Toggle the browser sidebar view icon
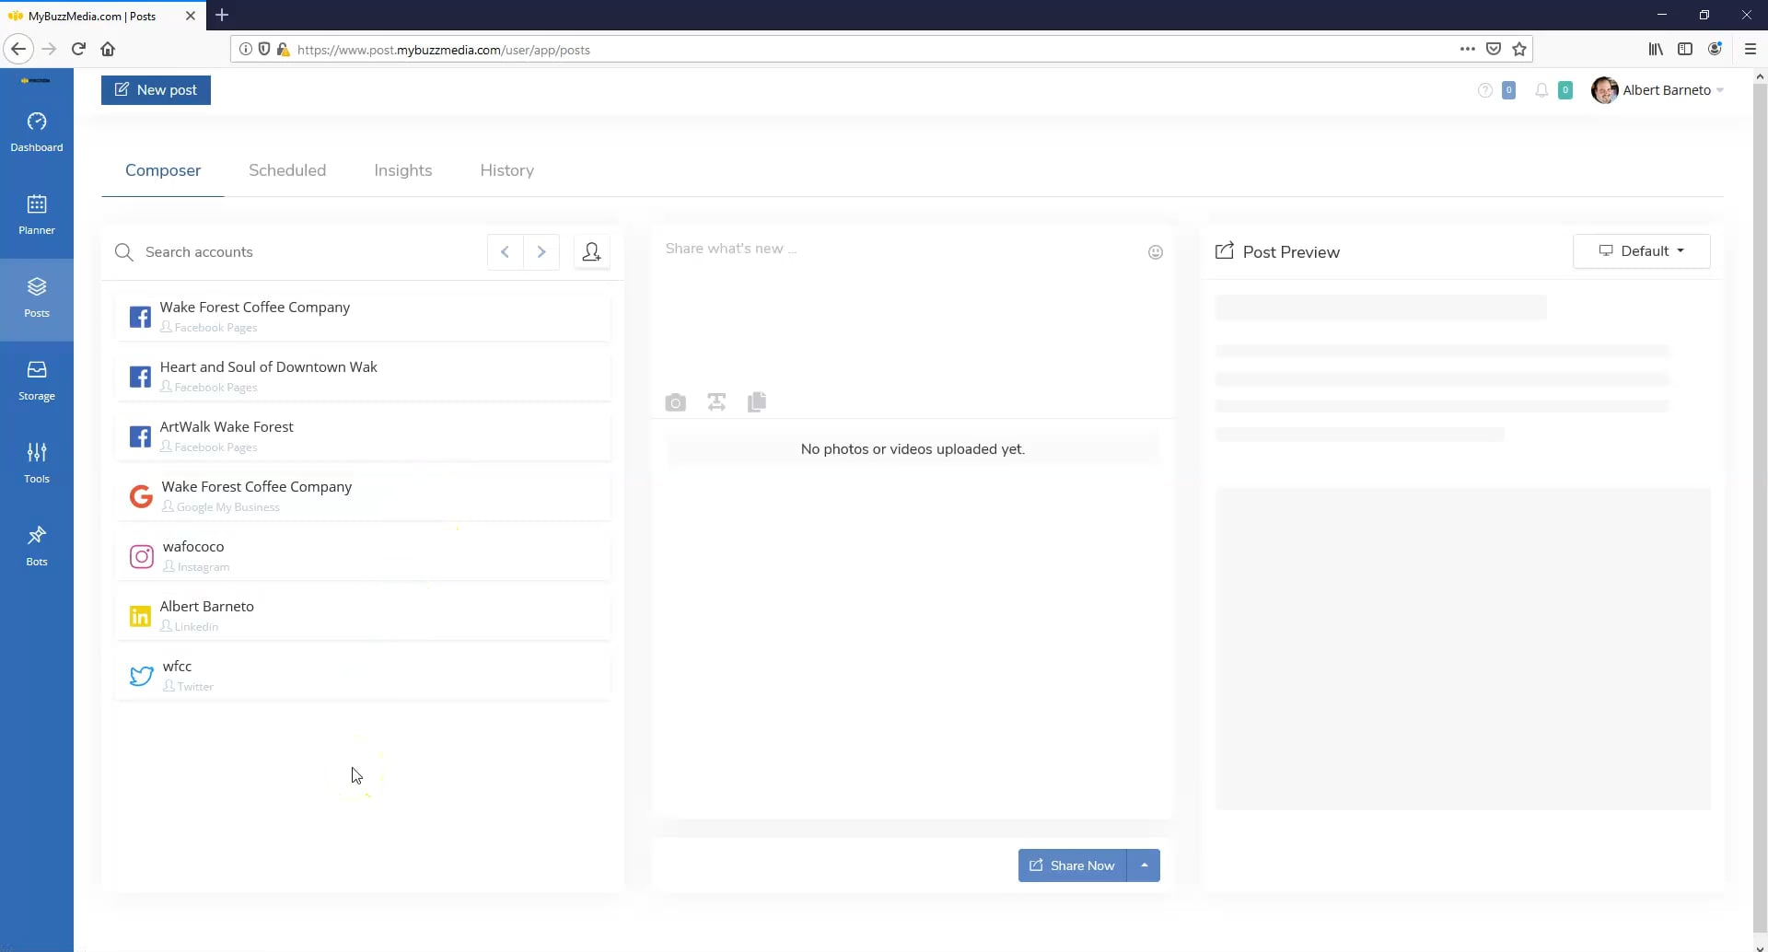 click(x=1685, y=49)
